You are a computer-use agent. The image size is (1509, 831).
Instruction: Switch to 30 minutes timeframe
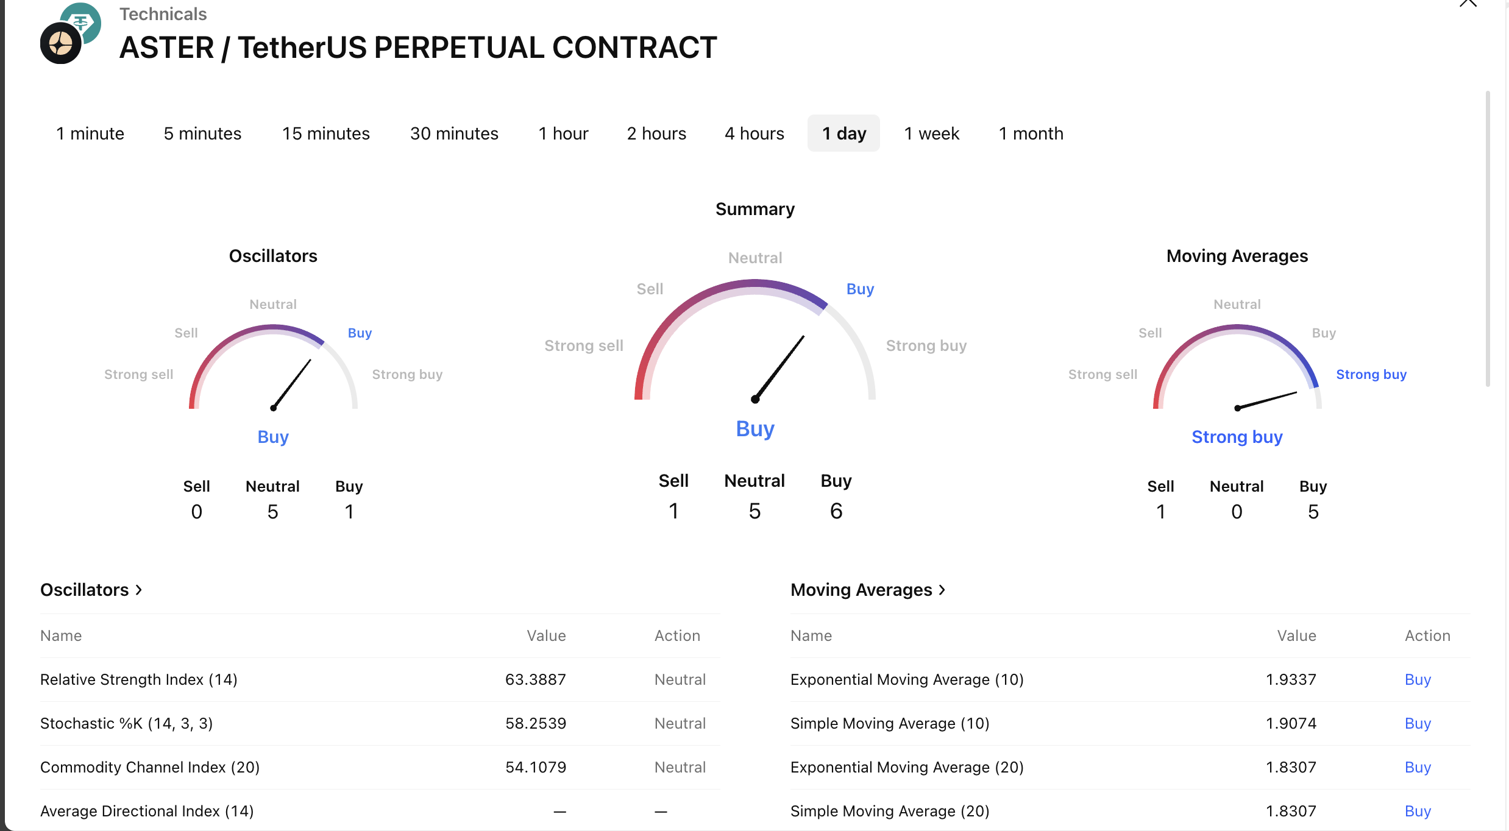[x=454, y=133]
